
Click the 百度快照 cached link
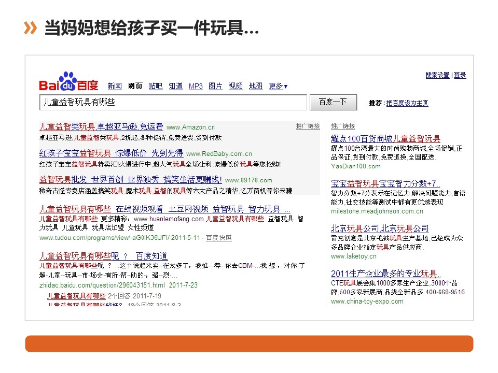tap(219, 238)
